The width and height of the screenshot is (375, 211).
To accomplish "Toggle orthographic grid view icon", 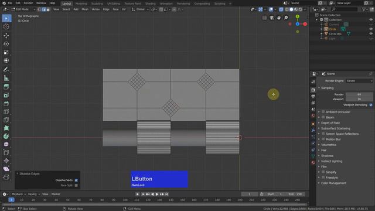I will point(264,18).
